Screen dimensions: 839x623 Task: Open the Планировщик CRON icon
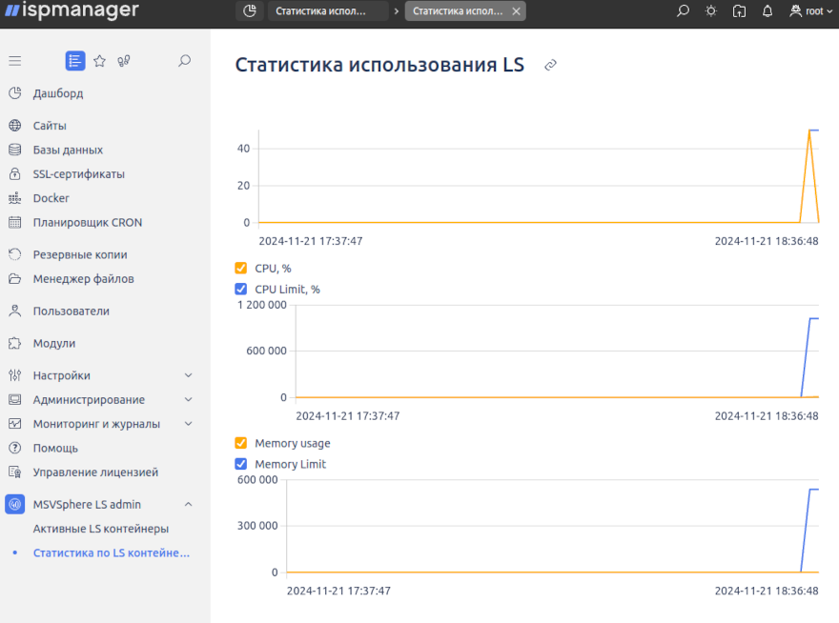click(x=16, y=221)
